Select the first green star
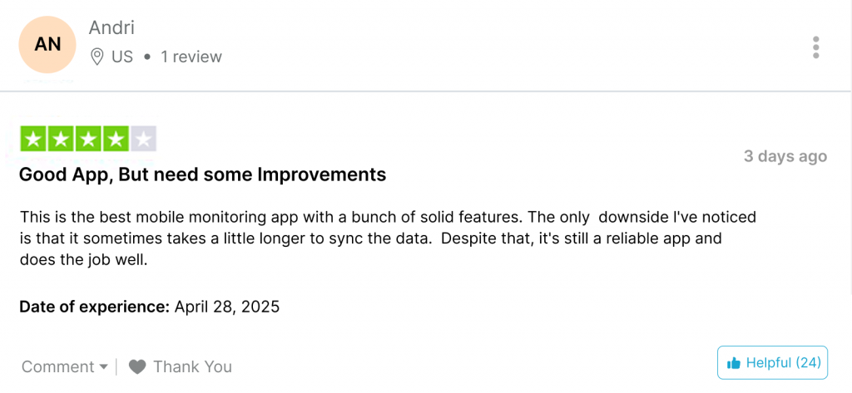Viewport: 852px width, 393px height. point(33,139)
